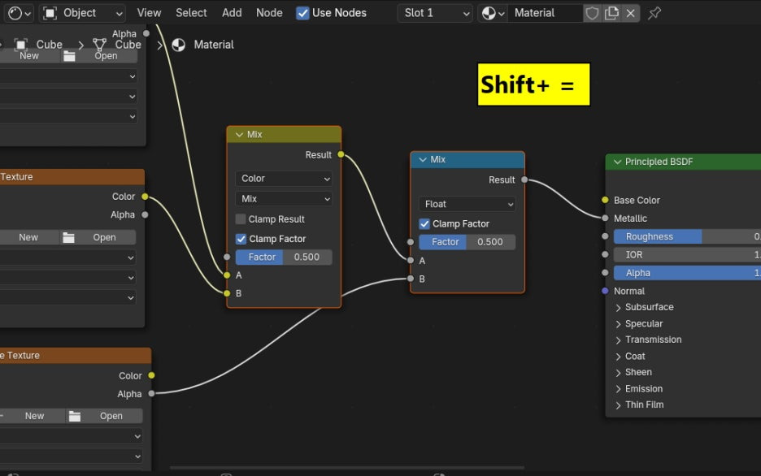Click New in the bottom Texture node
The image size is (761, 476).
(x=34, y=416)
